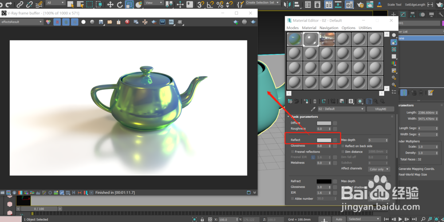Image resolution: width=444 pixels, height=222 pixels.
Task: Copy render to clipboard in frame buffer
Action: [x=119, y=22]
